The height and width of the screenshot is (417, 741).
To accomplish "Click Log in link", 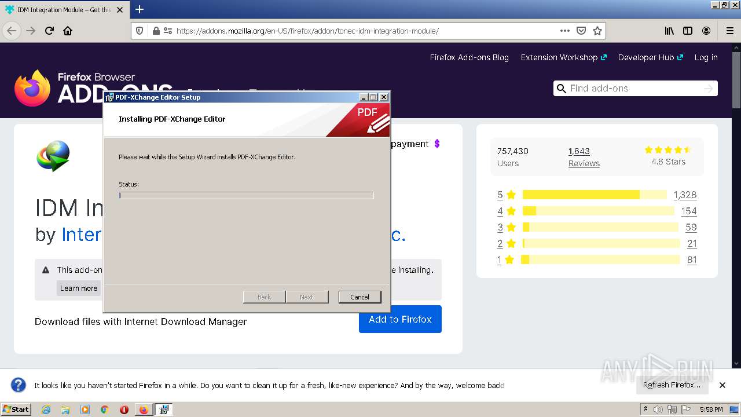I will [706, 57].
